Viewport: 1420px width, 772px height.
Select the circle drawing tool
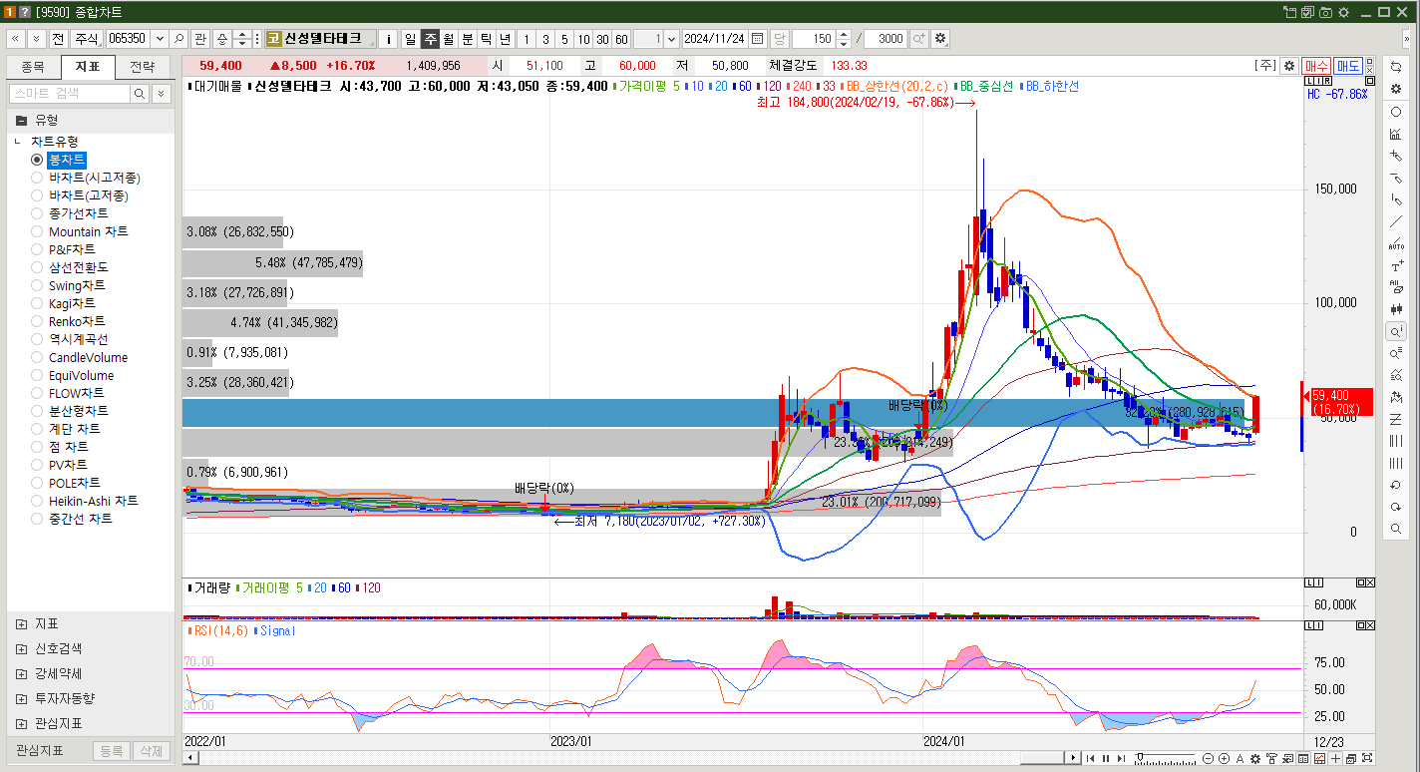pyautogui.click(x=1396, y=112)
